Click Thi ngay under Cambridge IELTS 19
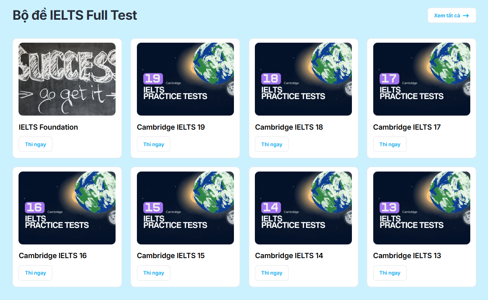This screenshot has height=300, width=488. click(x=153, y=144)
